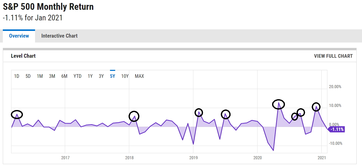Choose the 3M range option

[x=52, y=76]
